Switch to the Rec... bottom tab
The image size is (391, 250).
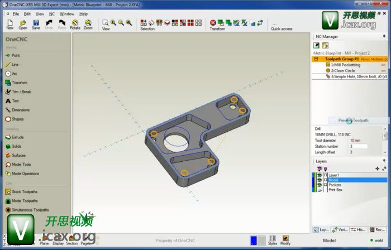click(377, 229)
